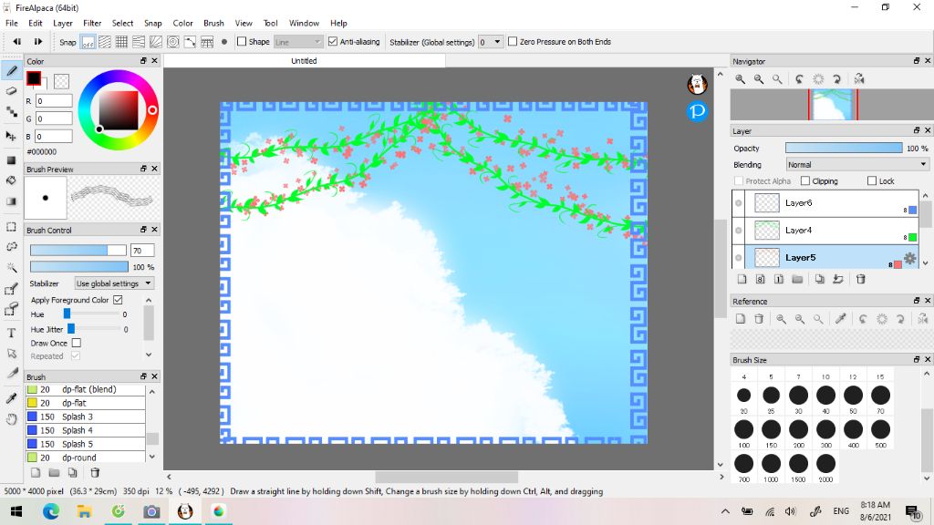Open the Shape Line dropdown

click(x=298, y=42)
